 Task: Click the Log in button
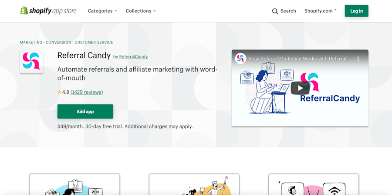pos(356,11)
